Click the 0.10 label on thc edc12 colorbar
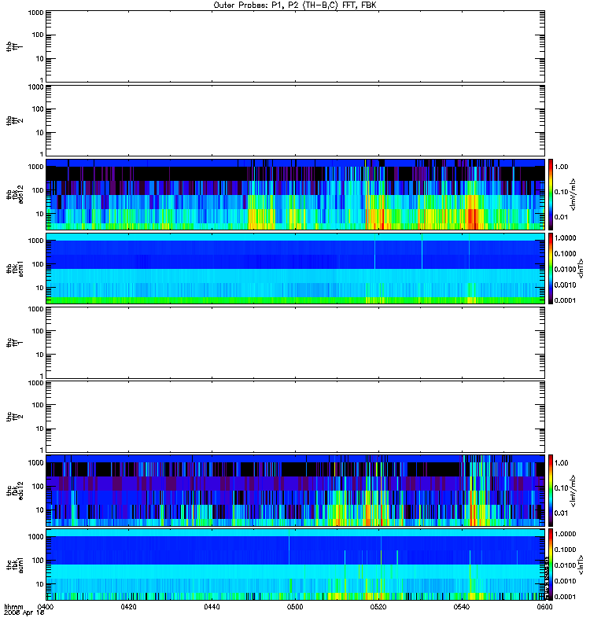Screen dimensions: 590x629 [x=561, y=487]
